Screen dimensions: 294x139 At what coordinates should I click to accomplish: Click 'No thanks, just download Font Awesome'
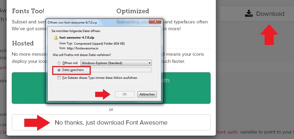[111, 123]
